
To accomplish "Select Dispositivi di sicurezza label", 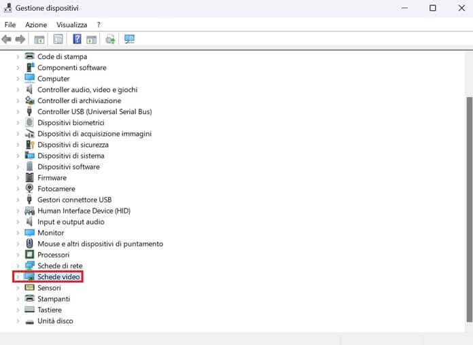I will point(73,145).
